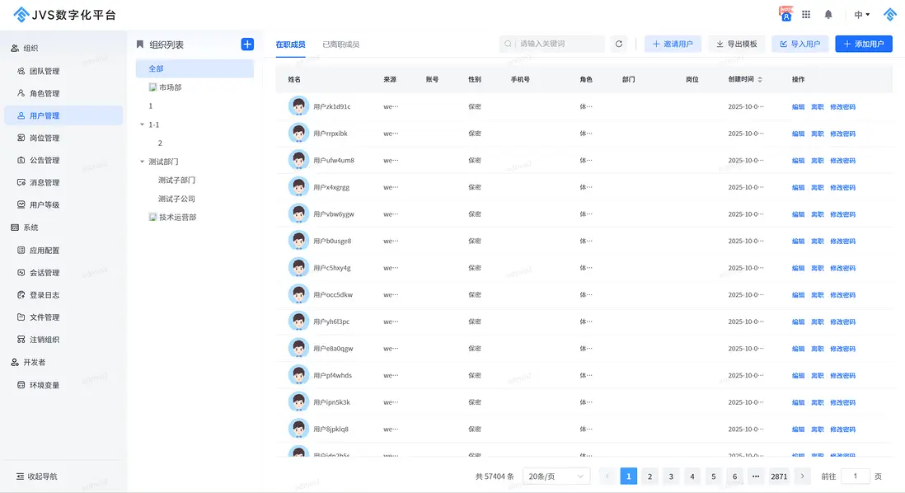The image size is (905, 493).
Task: Click 添加用户 button
Action: pyautogui.click(x=864, y=44)
